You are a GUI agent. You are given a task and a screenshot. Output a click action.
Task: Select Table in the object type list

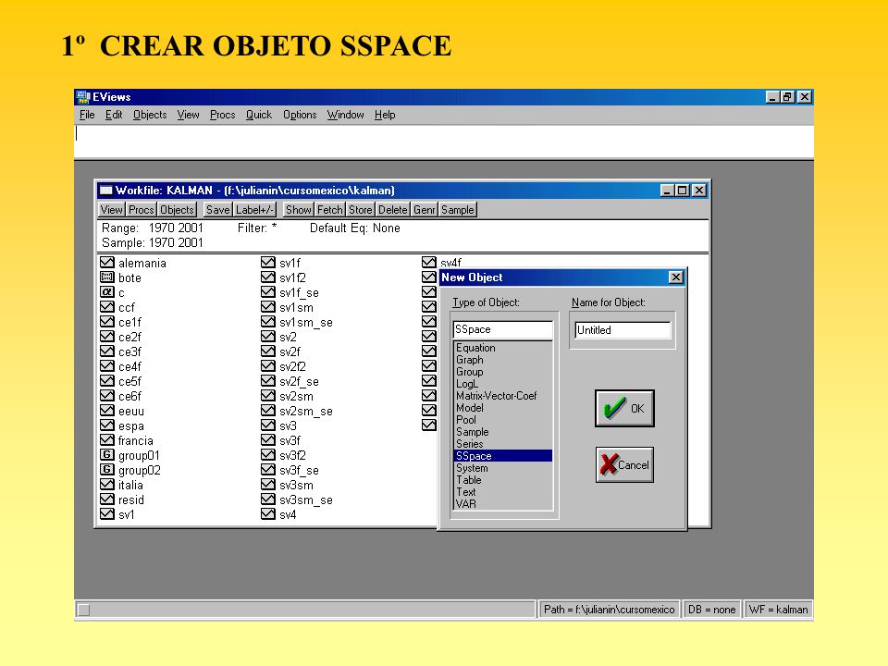pos(503,480)
